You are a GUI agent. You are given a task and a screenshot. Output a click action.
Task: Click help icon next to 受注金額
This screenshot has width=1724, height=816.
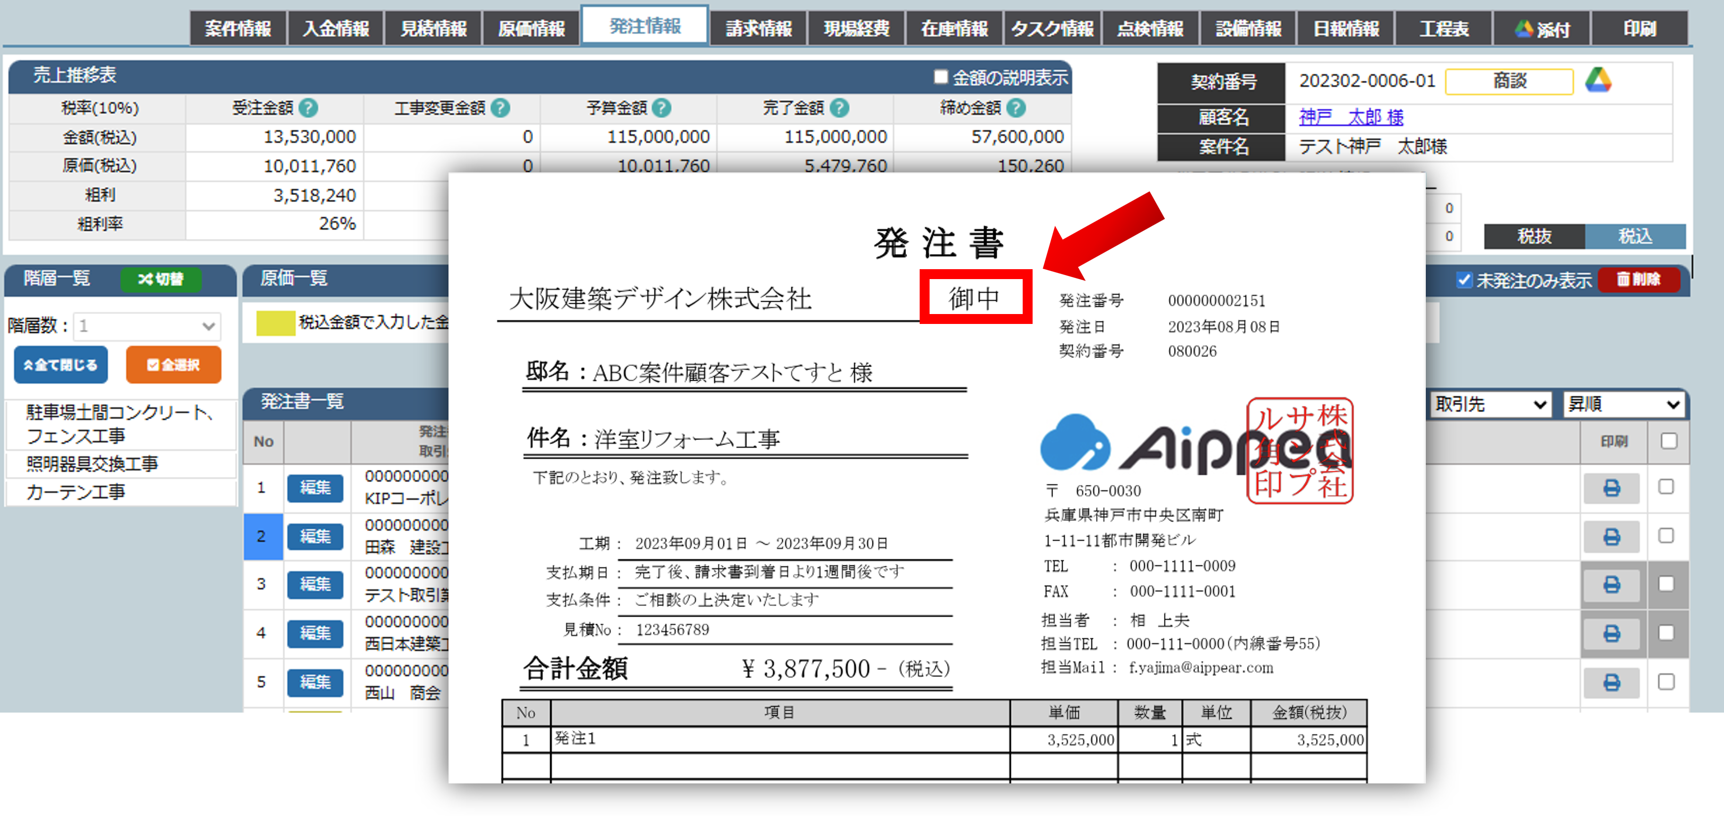click(309, 108)
